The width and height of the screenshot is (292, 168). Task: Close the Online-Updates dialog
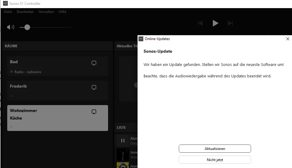click(287, 39)
